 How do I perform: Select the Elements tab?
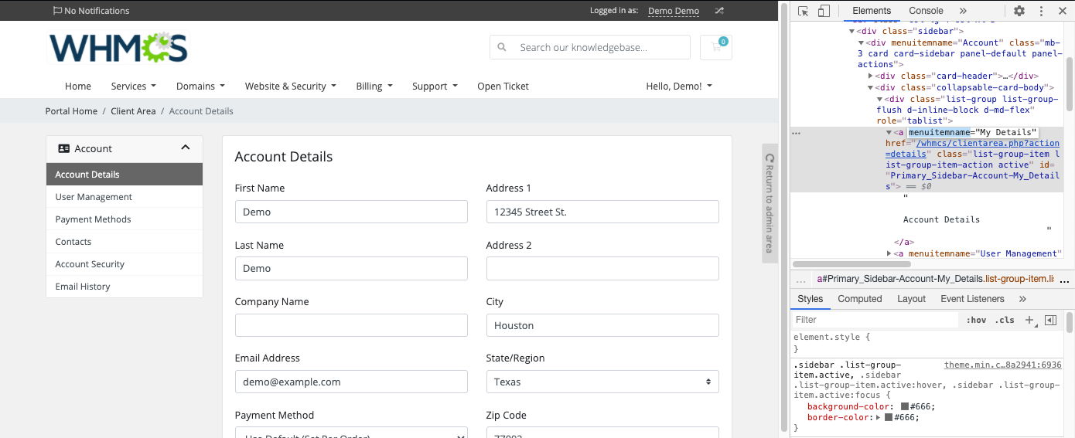pyautogui.click(x=872, y=11)
